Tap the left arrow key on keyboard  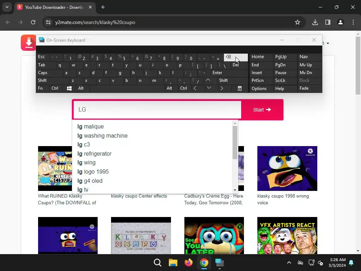tap(195, 89)
